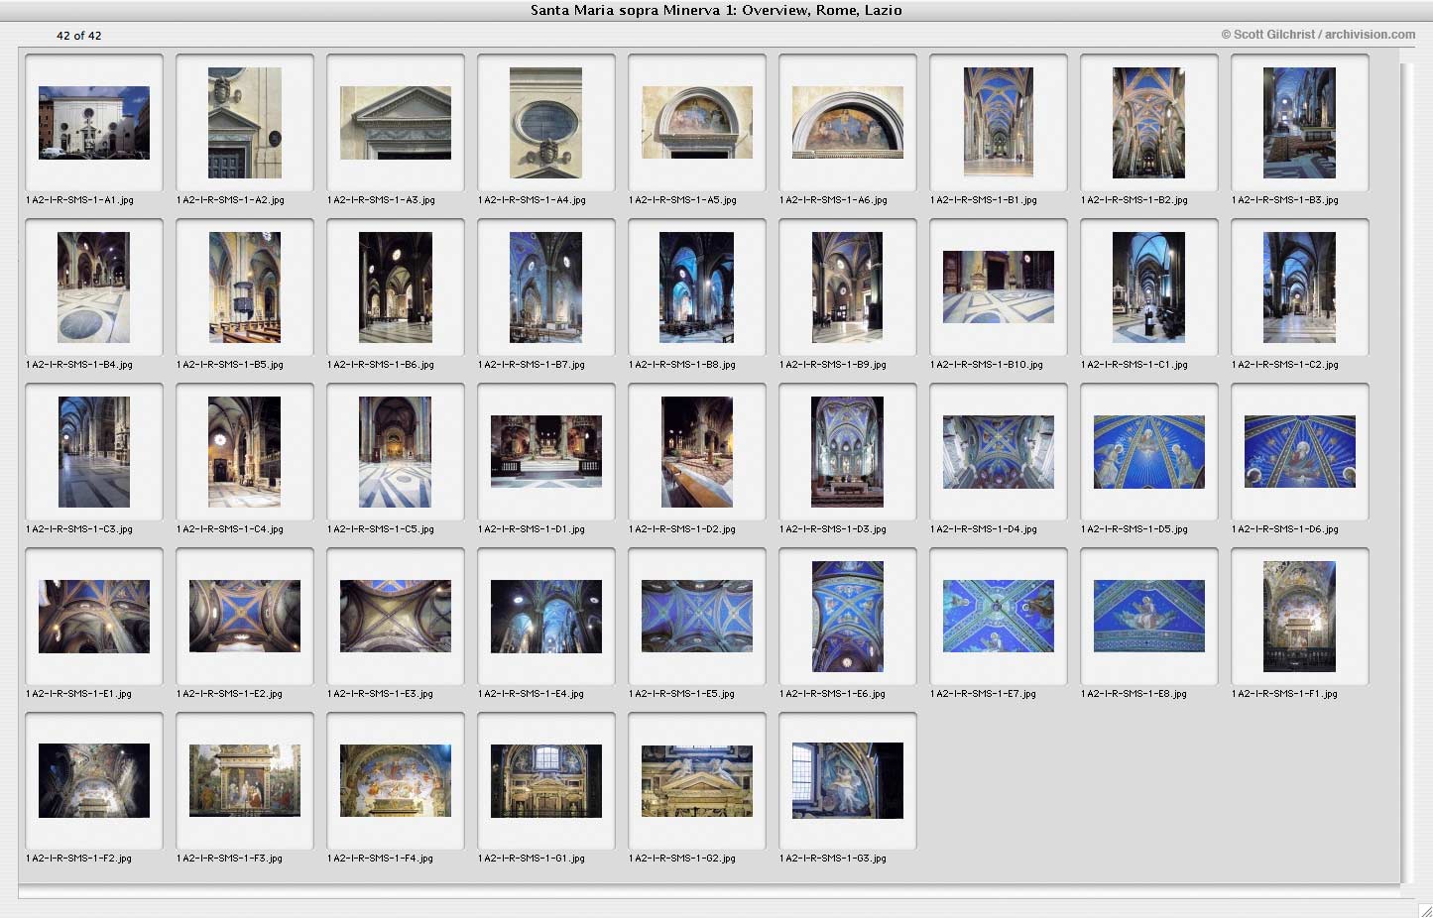This screenshot has height=918, width=1433.
Task: Open altar view thumbnail 1A2-I-R-SMS-1-D1.jpg
Action: click(x=546, y=452)
